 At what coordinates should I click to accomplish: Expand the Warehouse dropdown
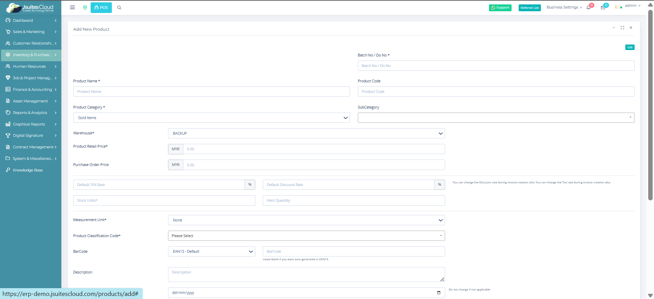[306, 133]
